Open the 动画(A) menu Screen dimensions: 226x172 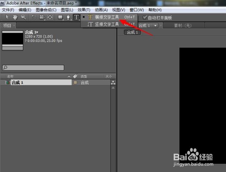[101, 10]
